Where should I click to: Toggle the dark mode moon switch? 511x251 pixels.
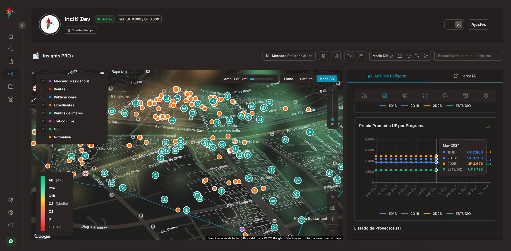pos(454,24)
